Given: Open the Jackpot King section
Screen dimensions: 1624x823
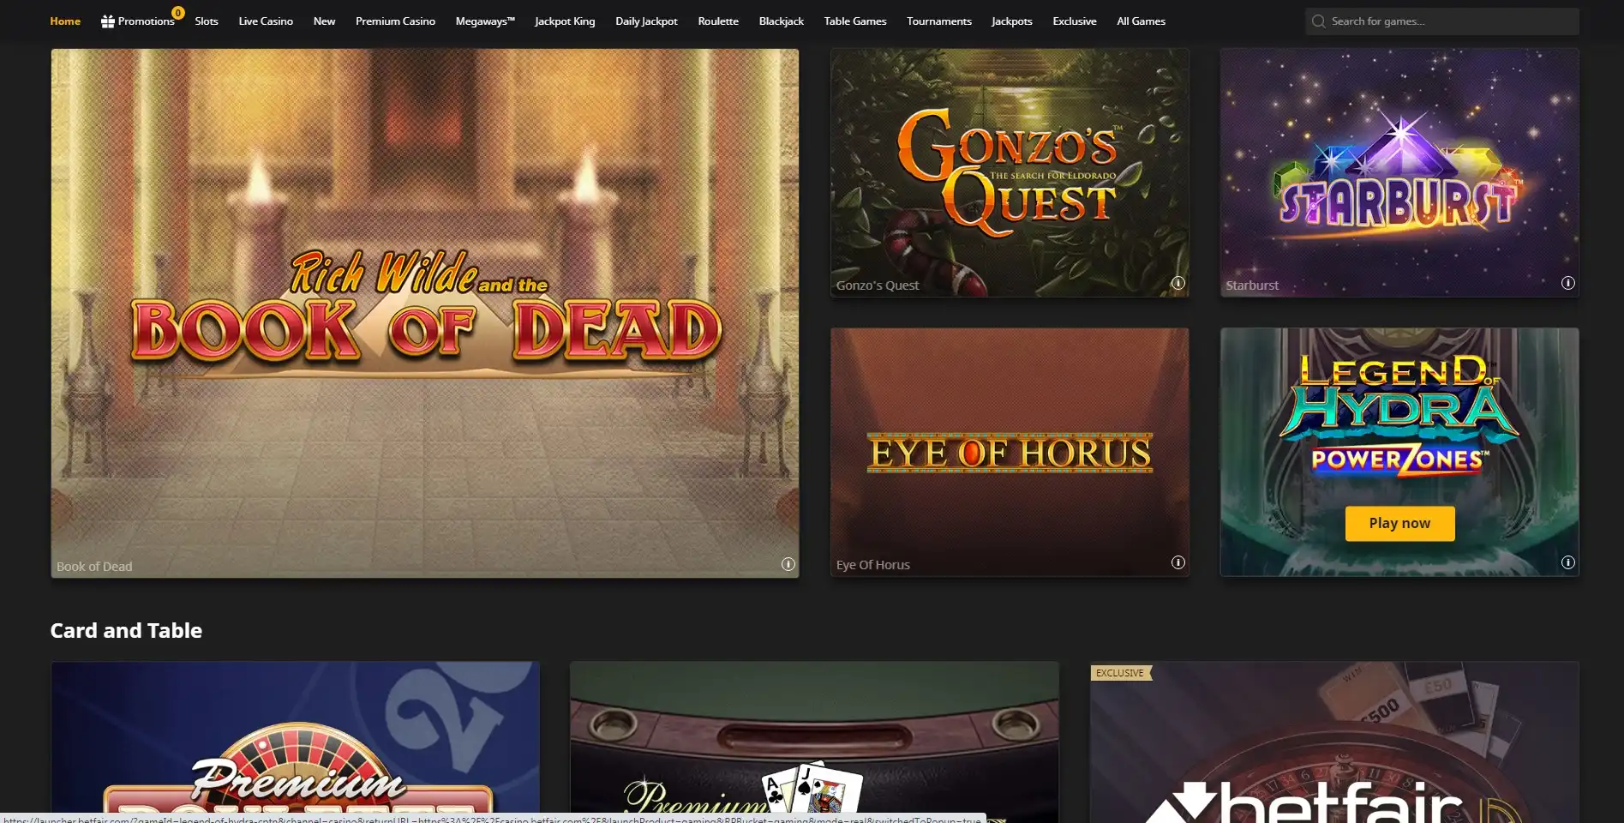Looking at the screenshot, I should (565, 21).
